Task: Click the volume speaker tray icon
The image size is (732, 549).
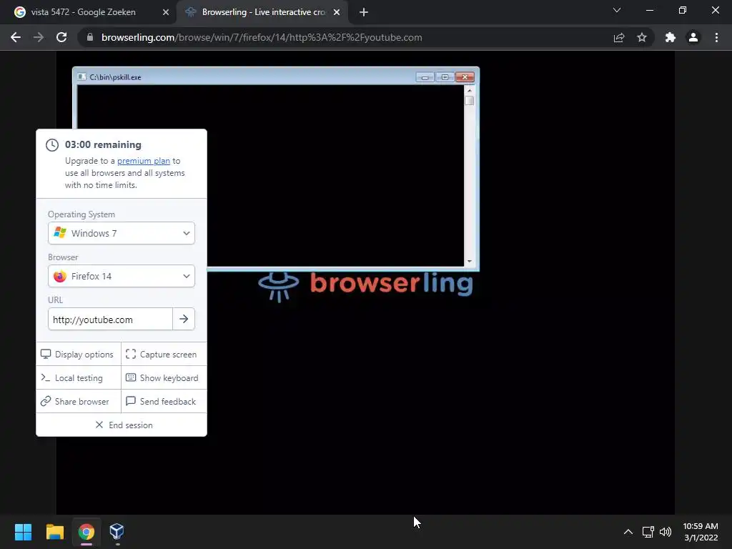Action: 666,531
